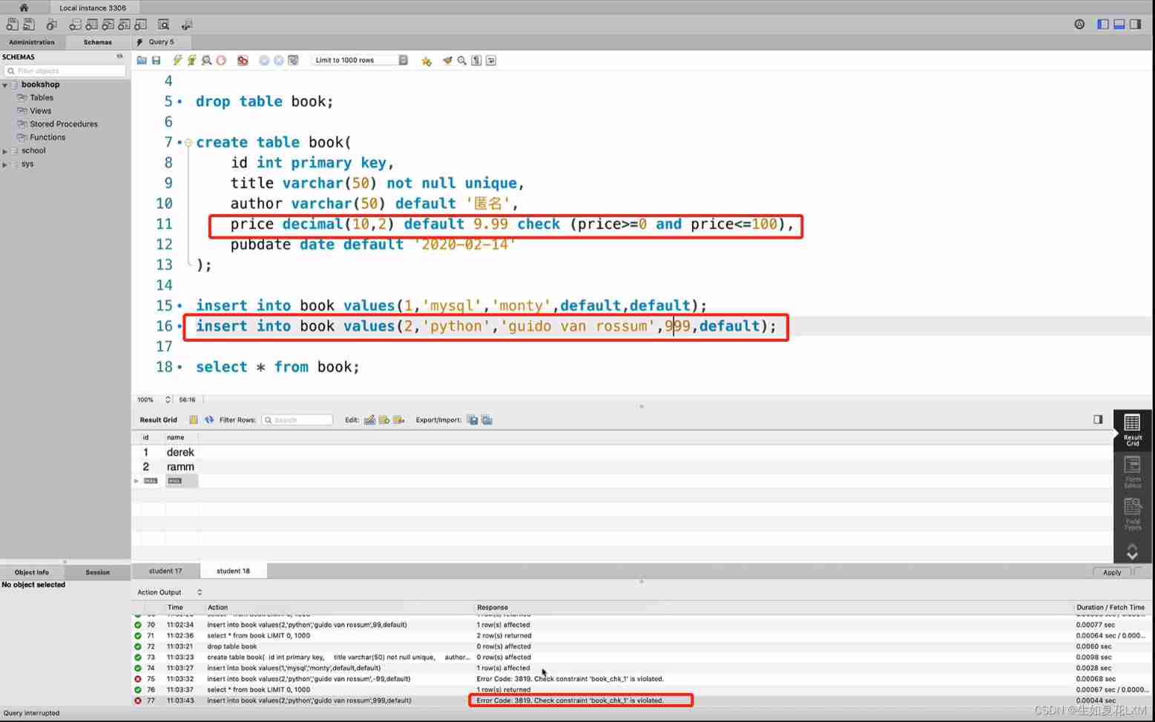Open the Form Editor view

pyautogui.click(x=1132, y=472)
